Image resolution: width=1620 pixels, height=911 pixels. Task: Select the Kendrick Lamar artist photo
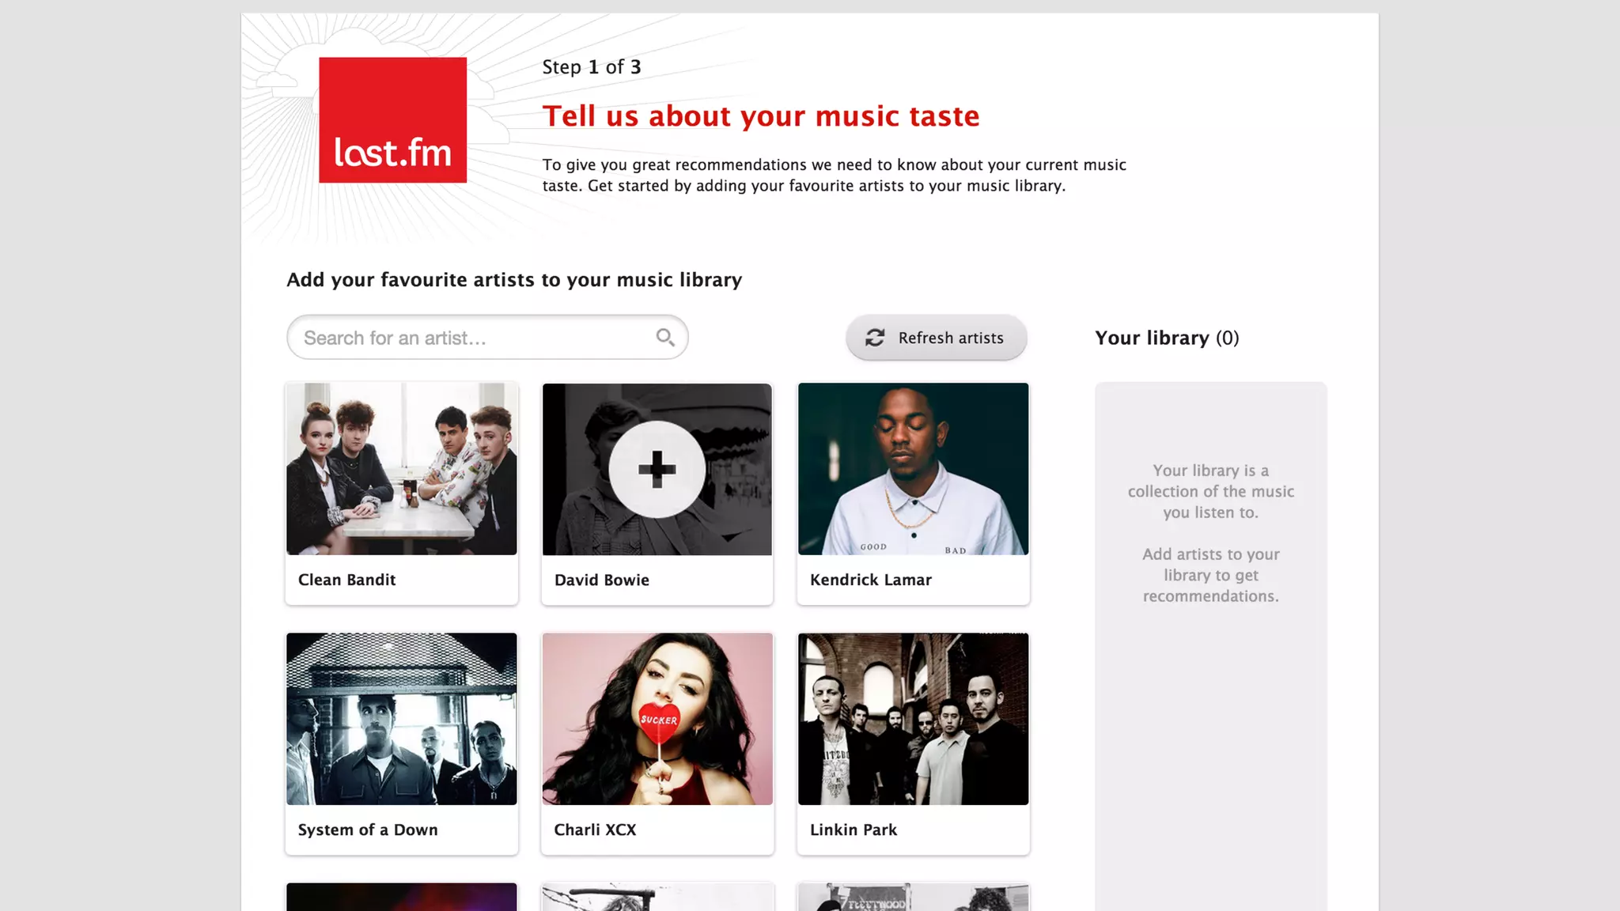913,469
